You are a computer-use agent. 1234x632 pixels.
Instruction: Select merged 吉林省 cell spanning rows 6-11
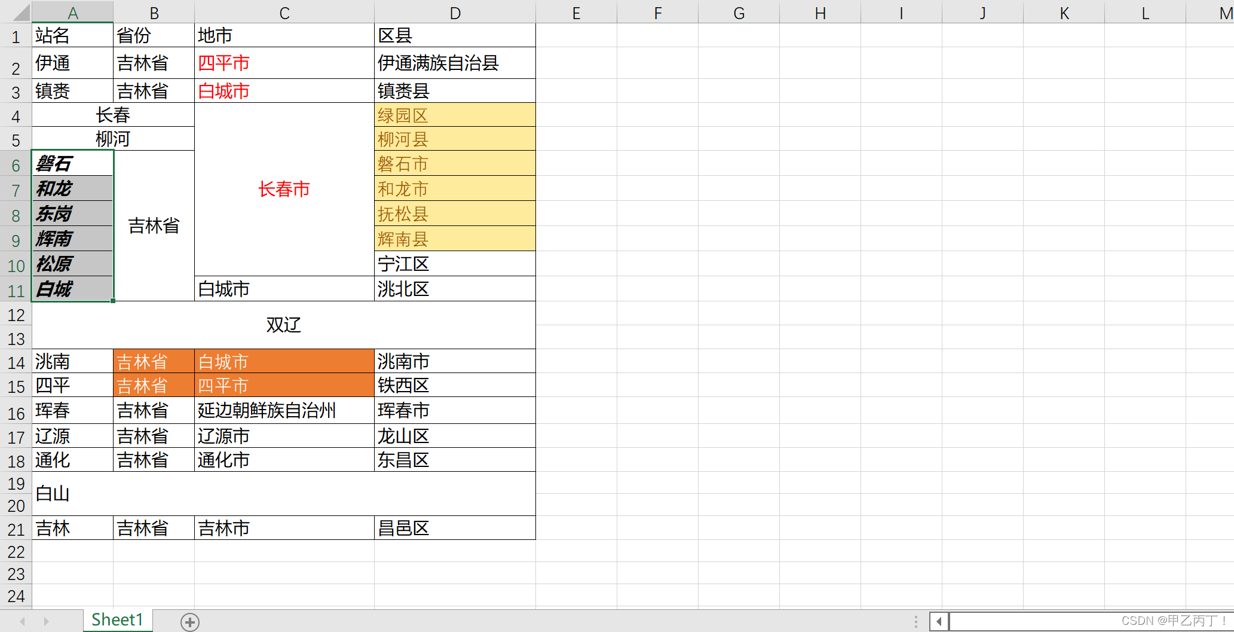tap(154, 226)
